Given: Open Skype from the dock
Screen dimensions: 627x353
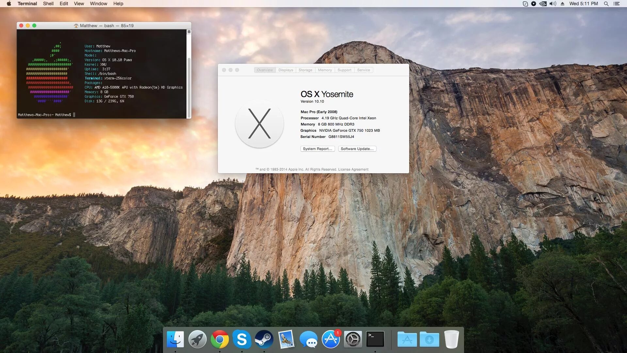Looking at the screenshot, I should [x=242, y=339].
